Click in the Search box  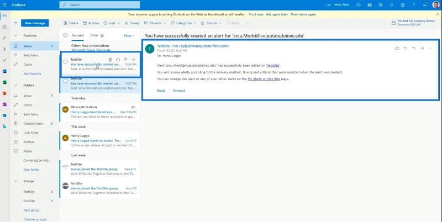(x=99, y=5)
